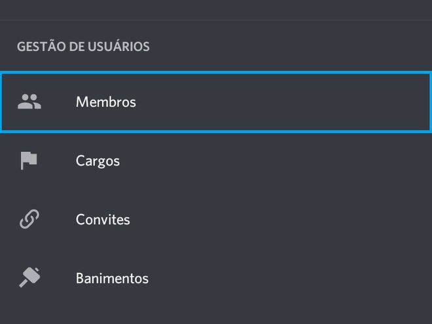Select the blue-outlined Membros row
Viewport: 432px width, 324px height.
pos(216,102)
